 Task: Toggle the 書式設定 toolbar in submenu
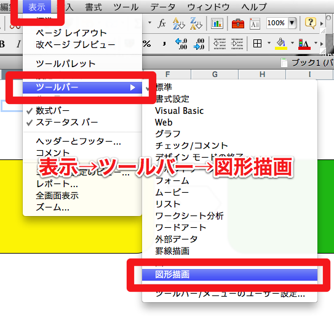coord(229,99)
